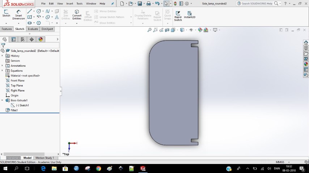Select Front Plane in the tree
The width and height of the screenshot is (309, 173).
tap(17, 80)
